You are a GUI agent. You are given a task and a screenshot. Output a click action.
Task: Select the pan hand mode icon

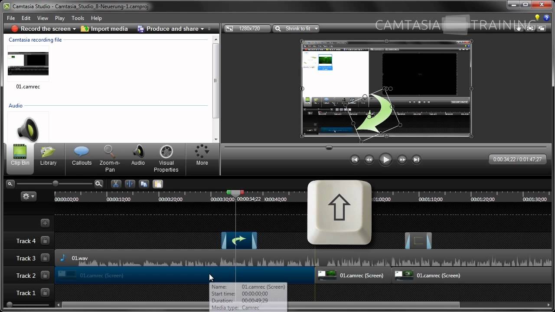[x=519, y=28]
